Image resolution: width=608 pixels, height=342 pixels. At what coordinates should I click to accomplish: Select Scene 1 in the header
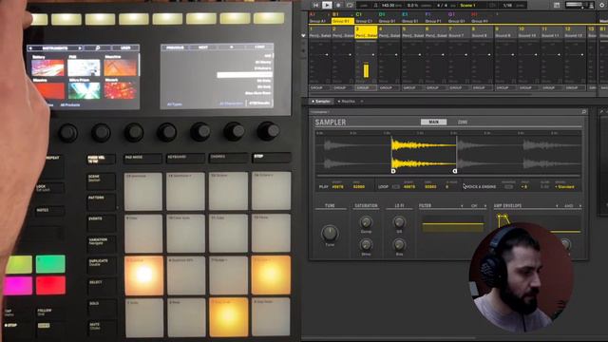pyautogui.click(x=467, y=5)
